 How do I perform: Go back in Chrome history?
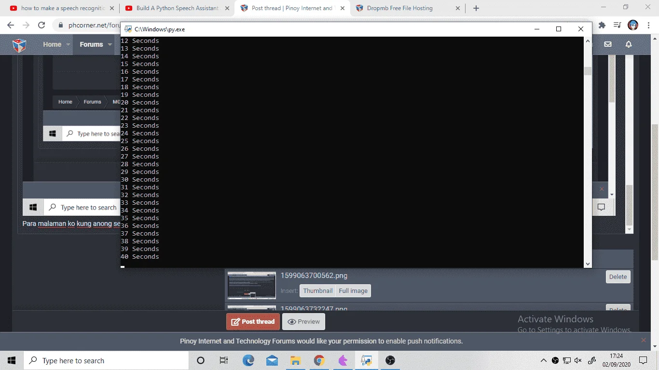coord(11,25)
